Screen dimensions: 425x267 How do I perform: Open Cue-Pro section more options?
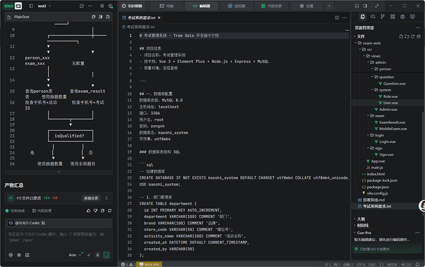coord(418,233)
